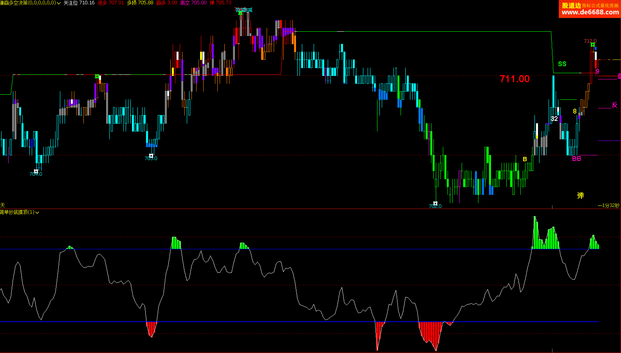Click the yellow B buy signal marker
The width and height of the screenshot is (621, 353).
coord(525,159)
